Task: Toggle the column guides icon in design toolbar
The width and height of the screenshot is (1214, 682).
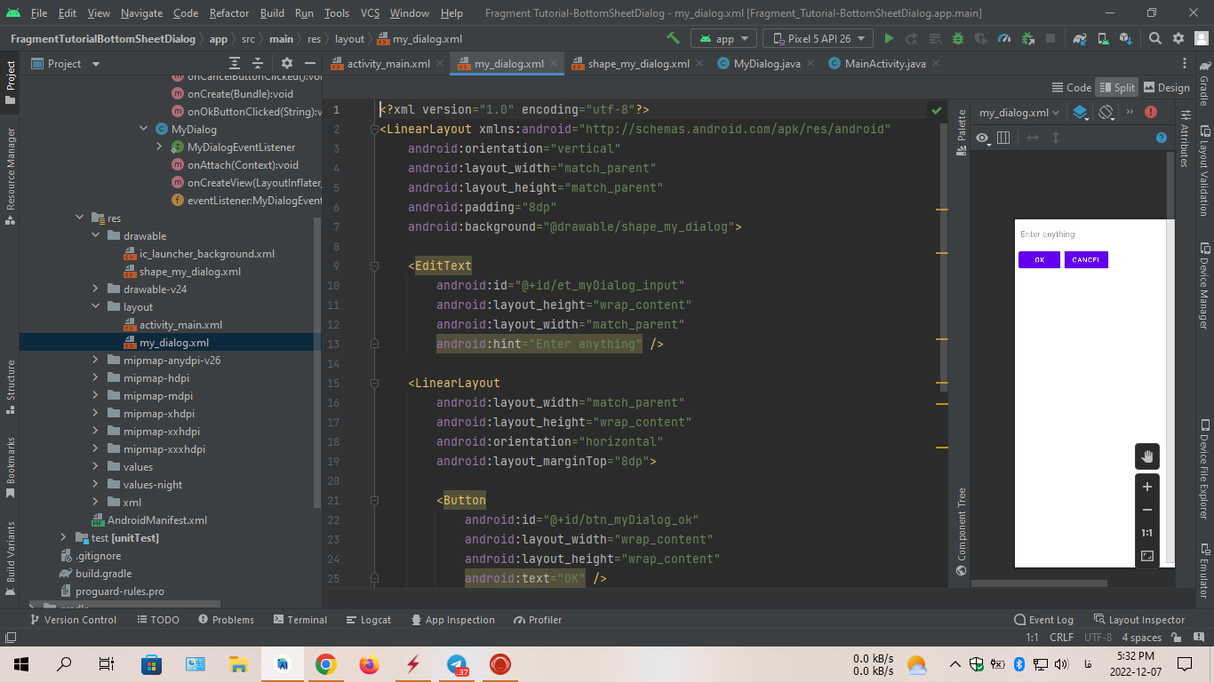Action: click(1003, 138)
